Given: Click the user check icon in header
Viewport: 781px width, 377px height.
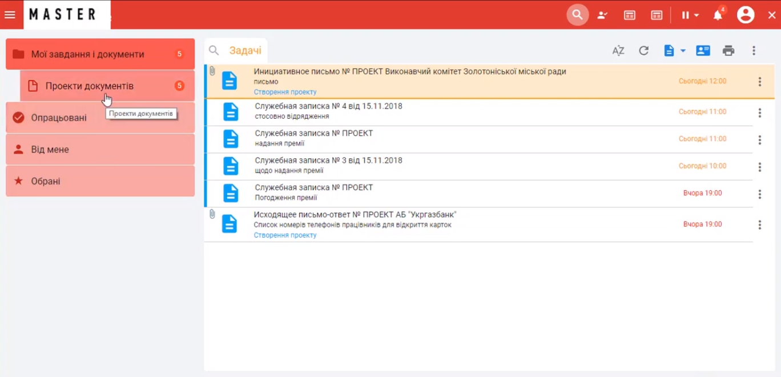Looking at the screenshot, I should pyautogui.click(x=602, y=15).
